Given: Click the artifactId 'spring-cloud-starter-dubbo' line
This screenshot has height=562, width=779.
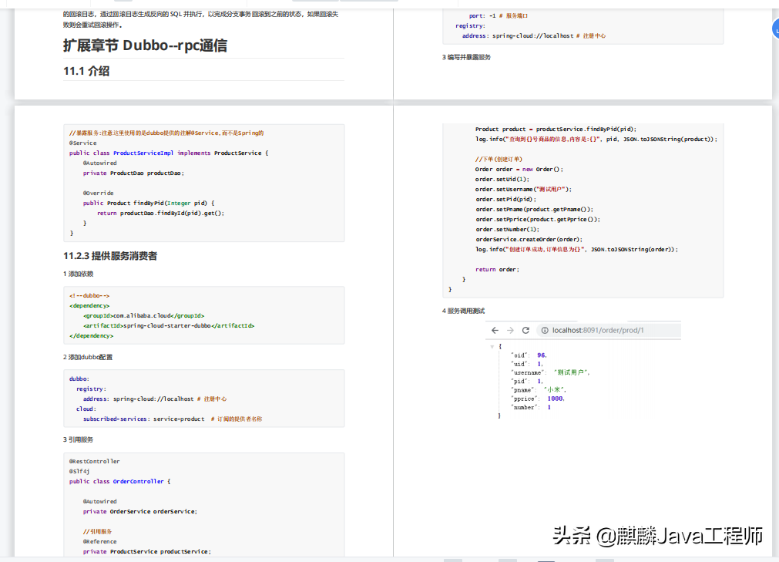Looking at the screenshot, I should tap(169, 326).
